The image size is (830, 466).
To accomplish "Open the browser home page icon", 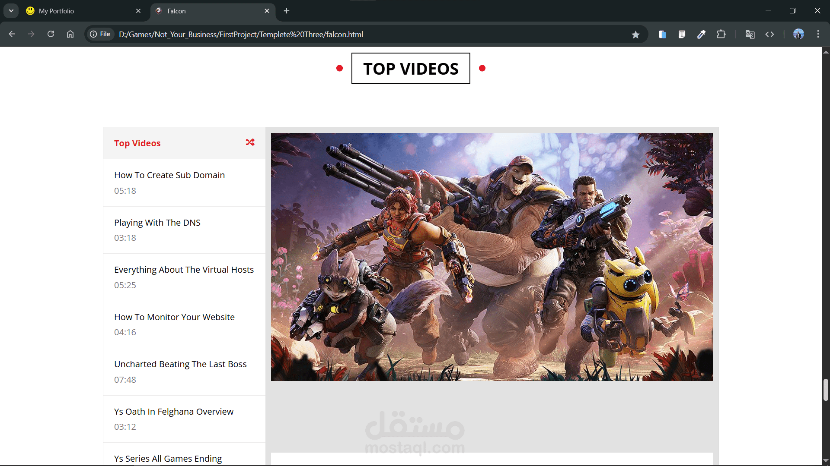I will click(x=70, y=34).
